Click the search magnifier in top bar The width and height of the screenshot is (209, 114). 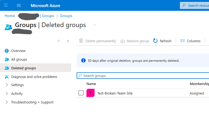[184, 5]
